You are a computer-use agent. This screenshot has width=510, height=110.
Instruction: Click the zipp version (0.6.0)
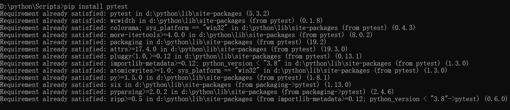tap(496, 99)
